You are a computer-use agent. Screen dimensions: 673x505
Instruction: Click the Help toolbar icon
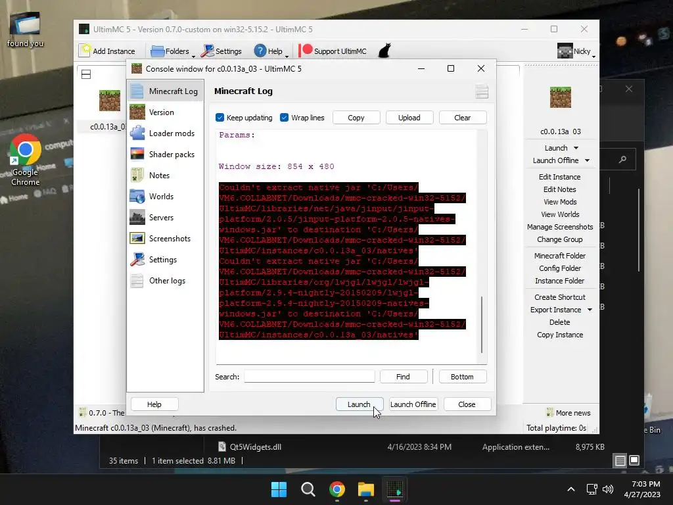[x=260, y=51]
